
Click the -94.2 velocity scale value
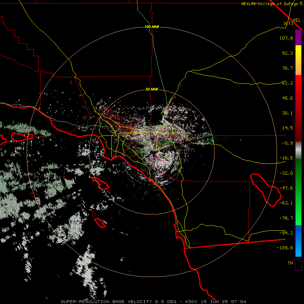tap(286, 233)
